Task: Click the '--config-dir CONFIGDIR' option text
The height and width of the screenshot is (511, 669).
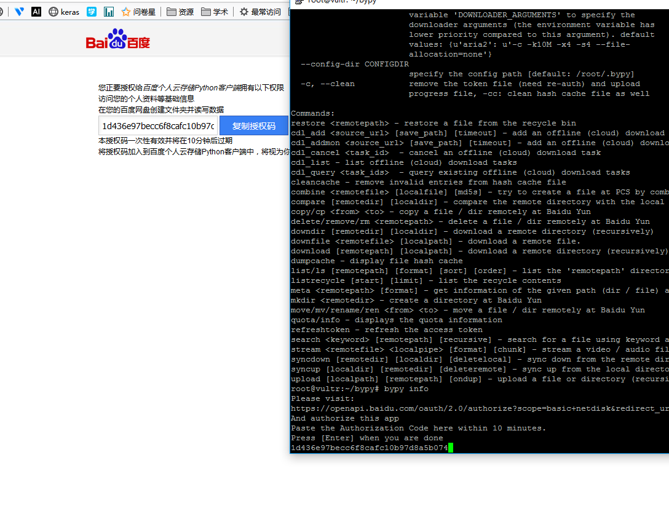Action: click(x=355, y=64)
